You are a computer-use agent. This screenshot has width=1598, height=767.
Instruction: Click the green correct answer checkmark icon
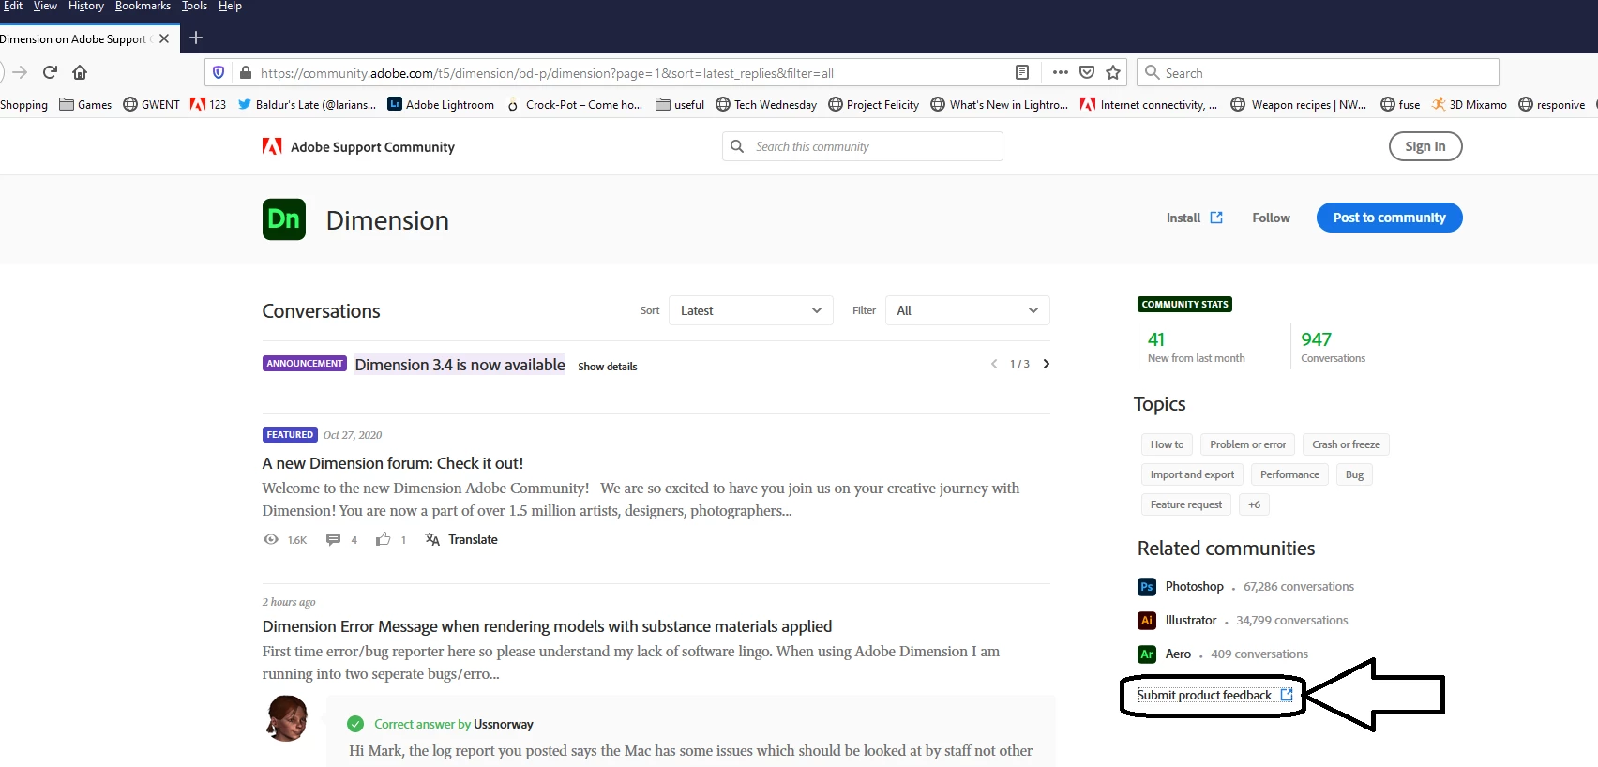[355, 724]
